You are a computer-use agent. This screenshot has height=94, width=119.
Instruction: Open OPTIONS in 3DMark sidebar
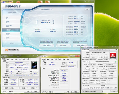7,21
